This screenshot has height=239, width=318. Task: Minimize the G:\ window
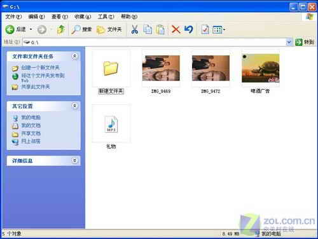[x=293, y=7]
